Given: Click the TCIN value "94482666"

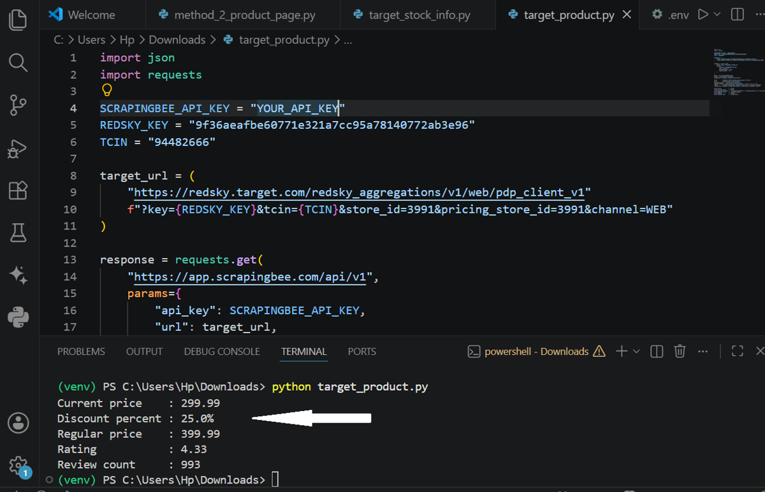Looking at the screenshot, I should tap(182, 142).
